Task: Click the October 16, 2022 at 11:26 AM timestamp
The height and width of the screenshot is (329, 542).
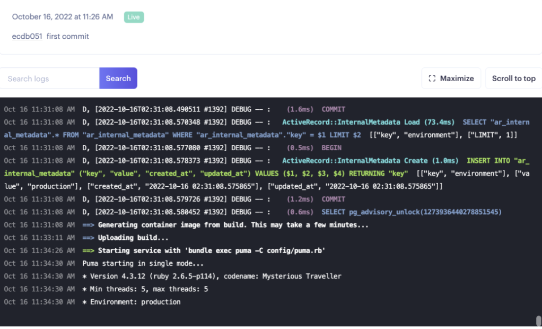Action: coord(63,17)
